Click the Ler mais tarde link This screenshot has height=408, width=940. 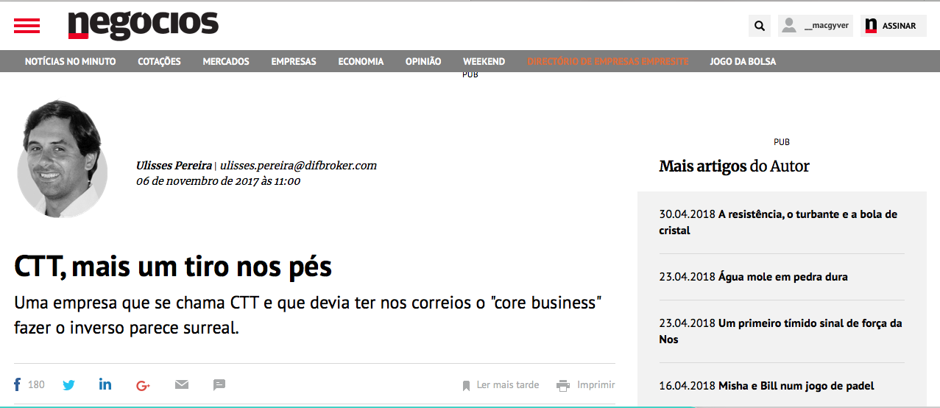(508, 384)
